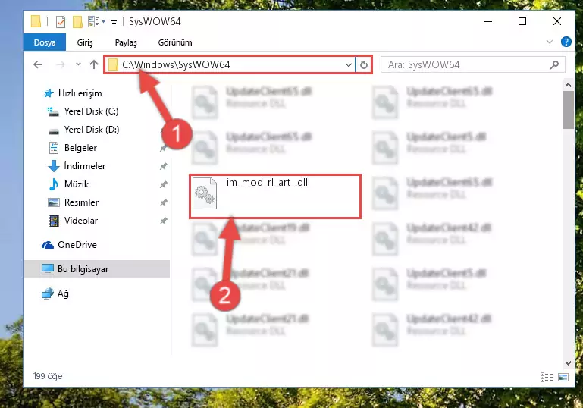Viewport: 583px width, 408px height.
Task: Select Ağ in the navigation pane
Action: (63, 293)
